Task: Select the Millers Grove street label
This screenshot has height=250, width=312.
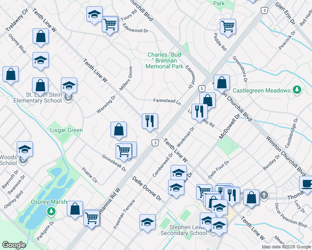Action: pyautogui.click(x=126, y=78)
